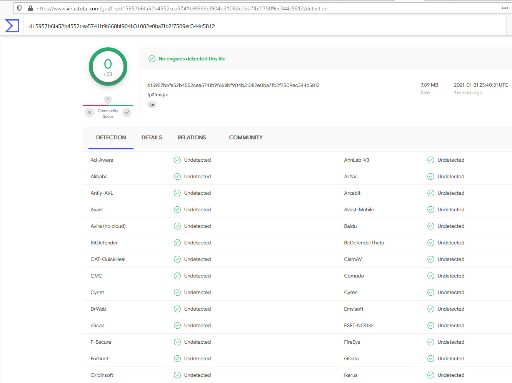The image size is (512, 383).
Task: Vote file as harmless with checkmark button
Action: (x=127, y=112)
